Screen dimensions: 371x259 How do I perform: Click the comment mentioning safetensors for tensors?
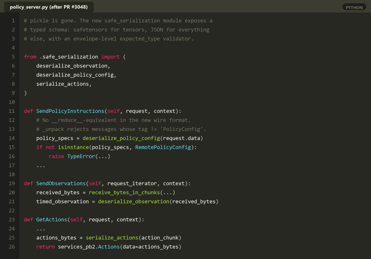tap(117, 30)
